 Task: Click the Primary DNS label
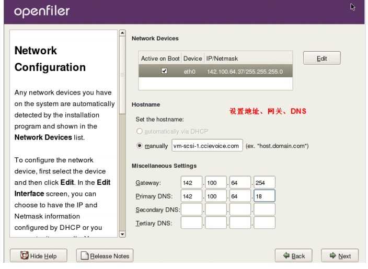[x=154, y=196]
